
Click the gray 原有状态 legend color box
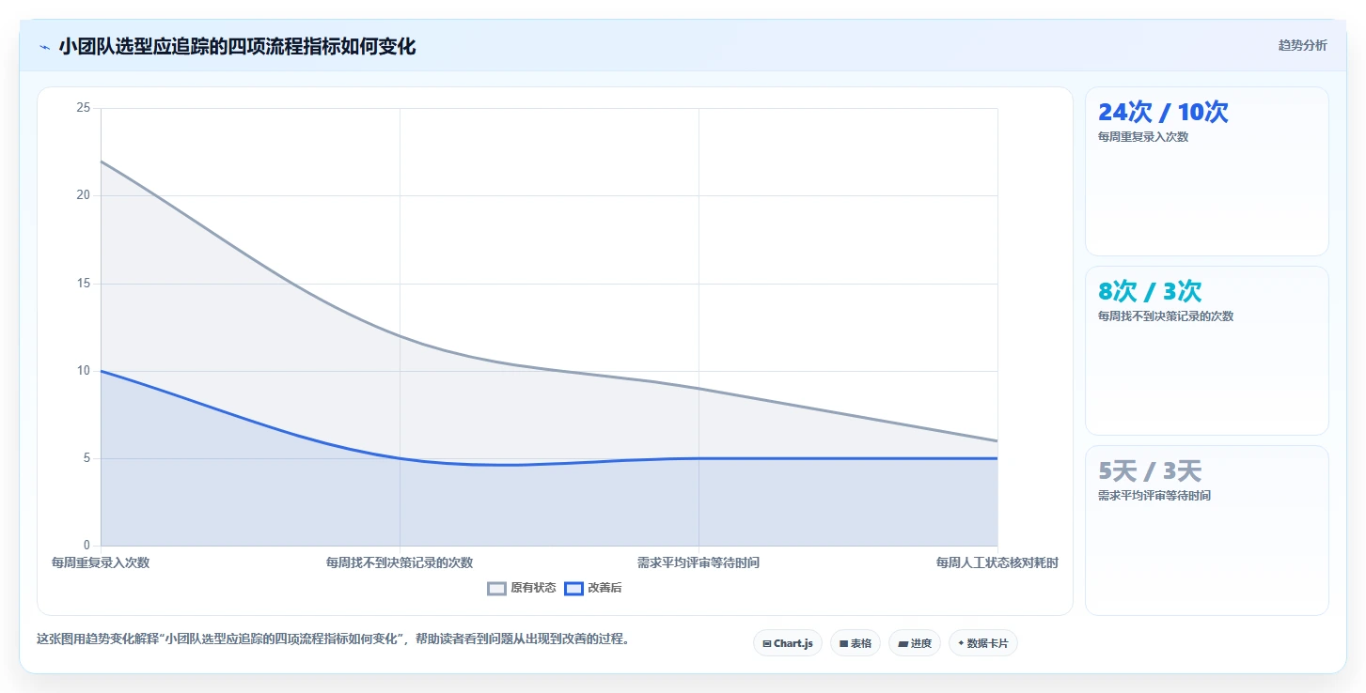pyautogui.click(x=497, y=589)
